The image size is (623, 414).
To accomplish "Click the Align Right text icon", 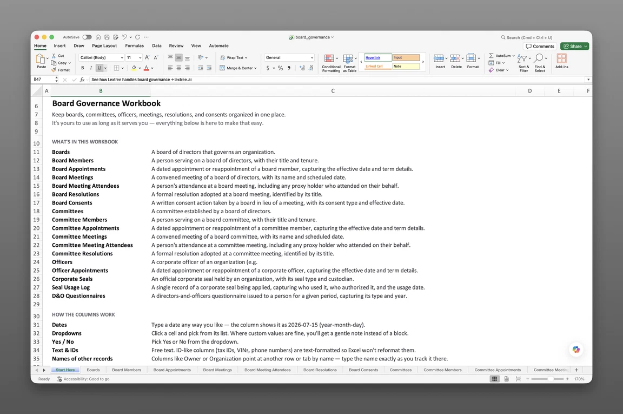I will pos(187,68).
